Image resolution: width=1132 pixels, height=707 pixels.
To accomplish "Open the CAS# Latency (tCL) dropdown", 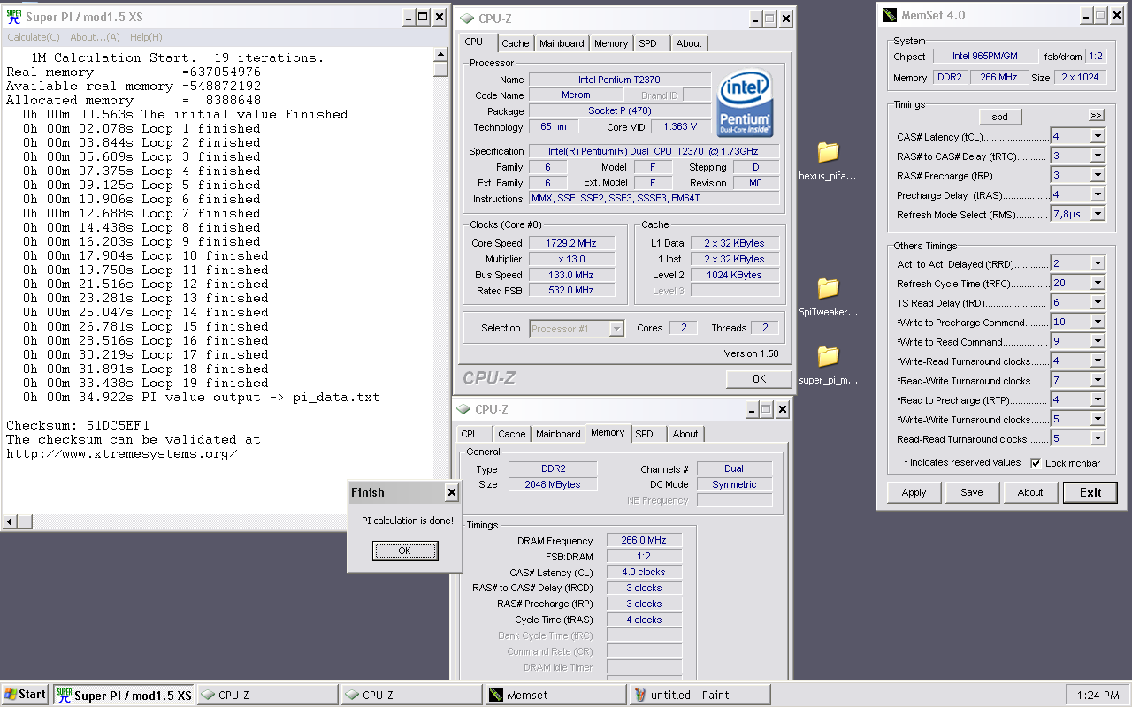I will coord(1098,137).
